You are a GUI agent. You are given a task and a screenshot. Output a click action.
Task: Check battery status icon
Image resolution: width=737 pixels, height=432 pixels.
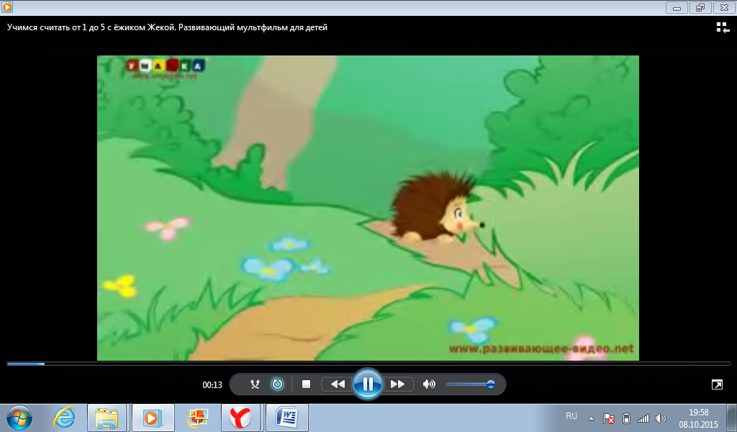tap(626, 418)
